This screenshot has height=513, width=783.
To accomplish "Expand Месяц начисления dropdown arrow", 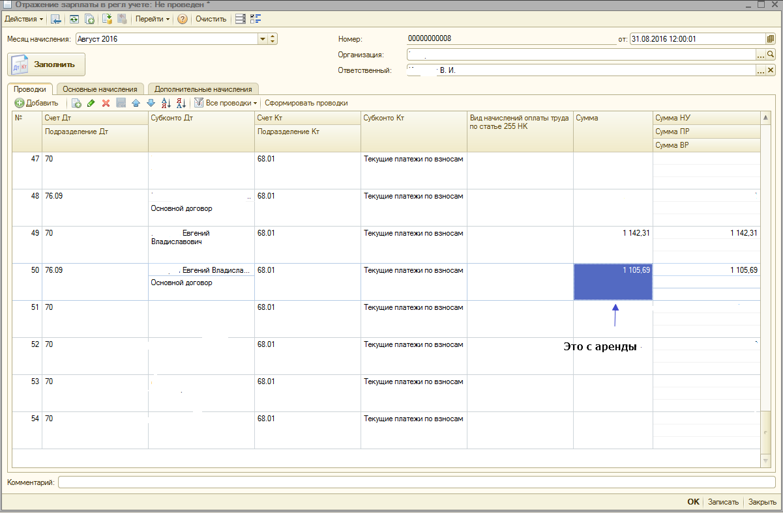I will (263, 39).
